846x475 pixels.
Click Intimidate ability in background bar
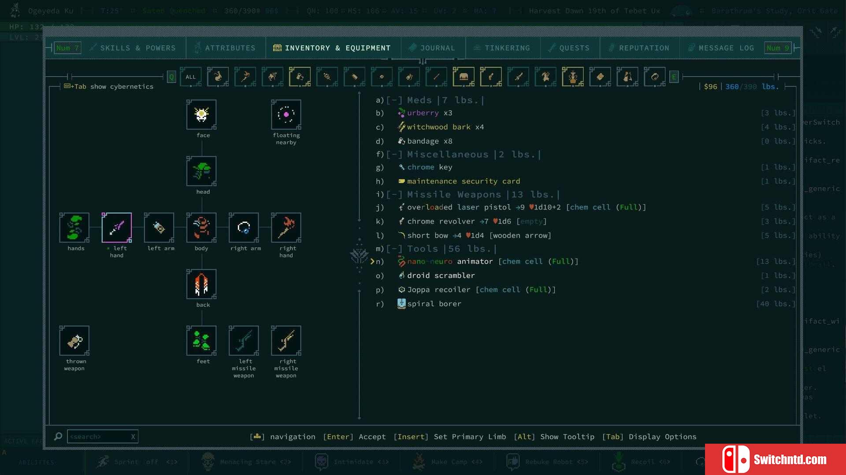[x=352, y=462]
